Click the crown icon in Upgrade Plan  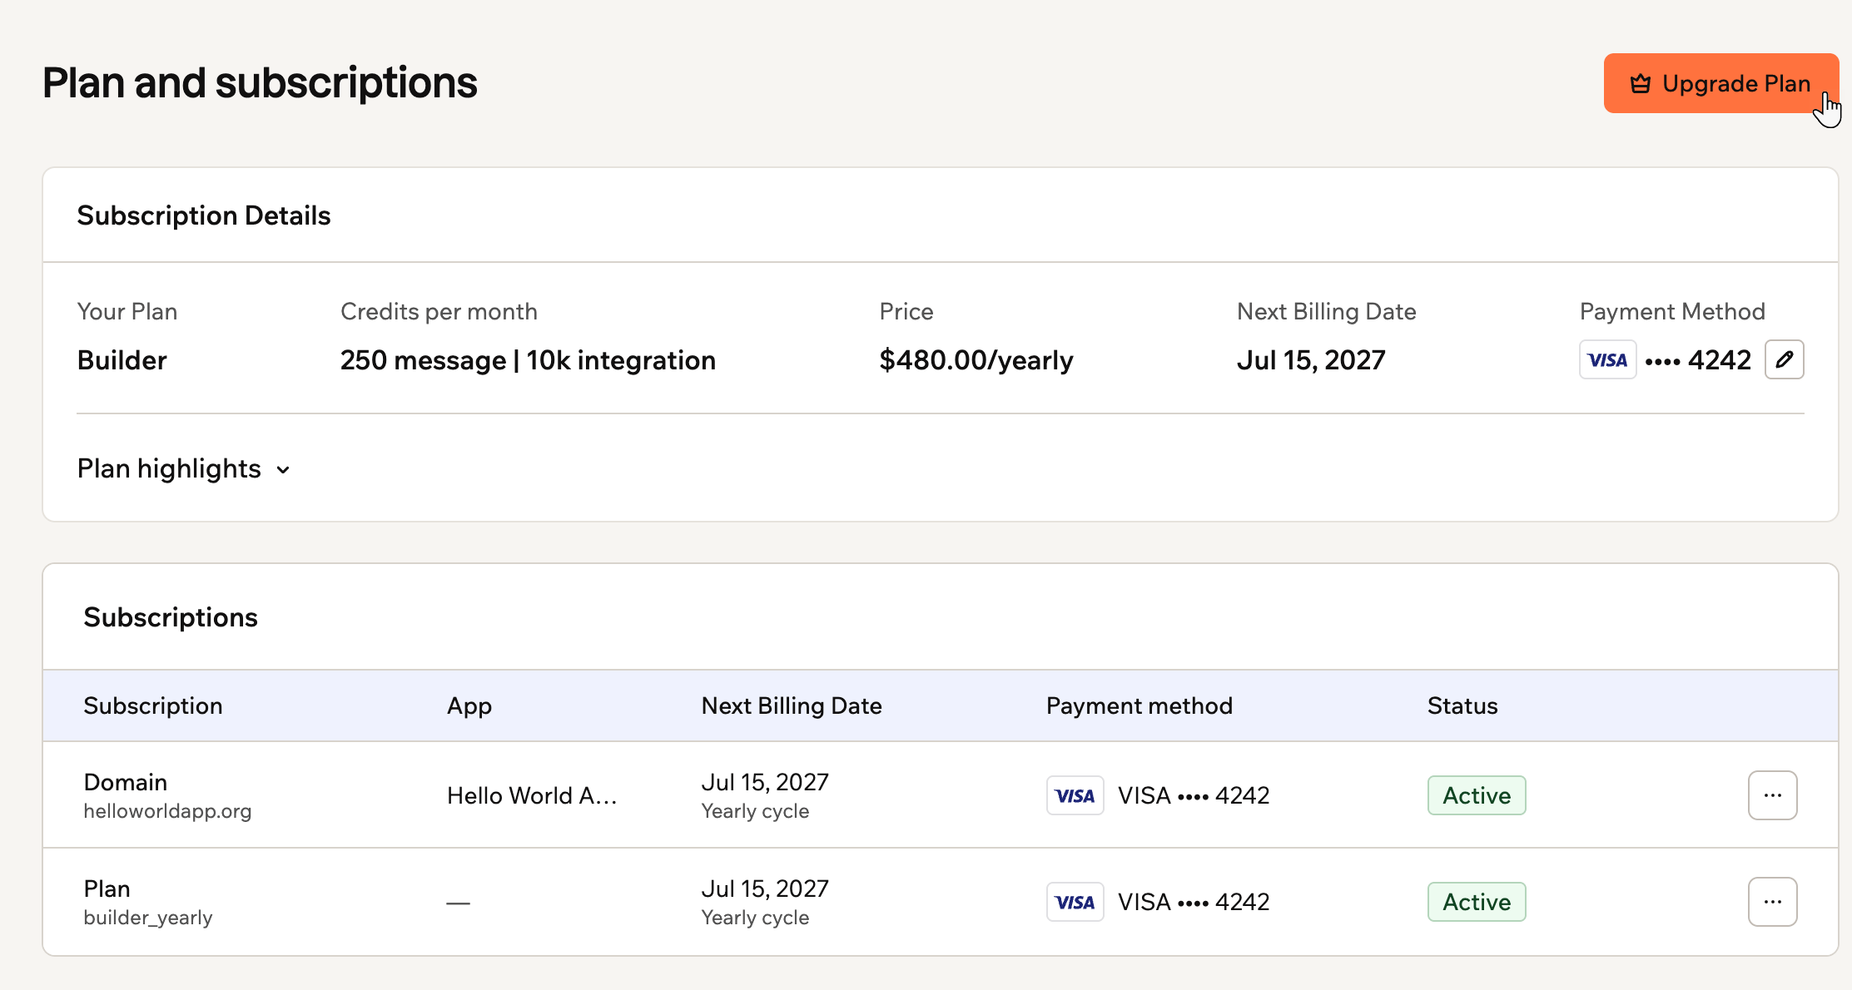click(x=1640, y=84)
